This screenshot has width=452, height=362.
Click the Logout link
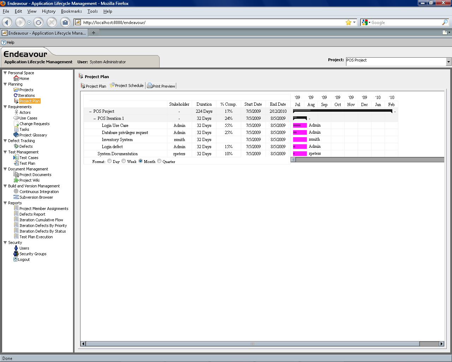[x=24, y=259]
